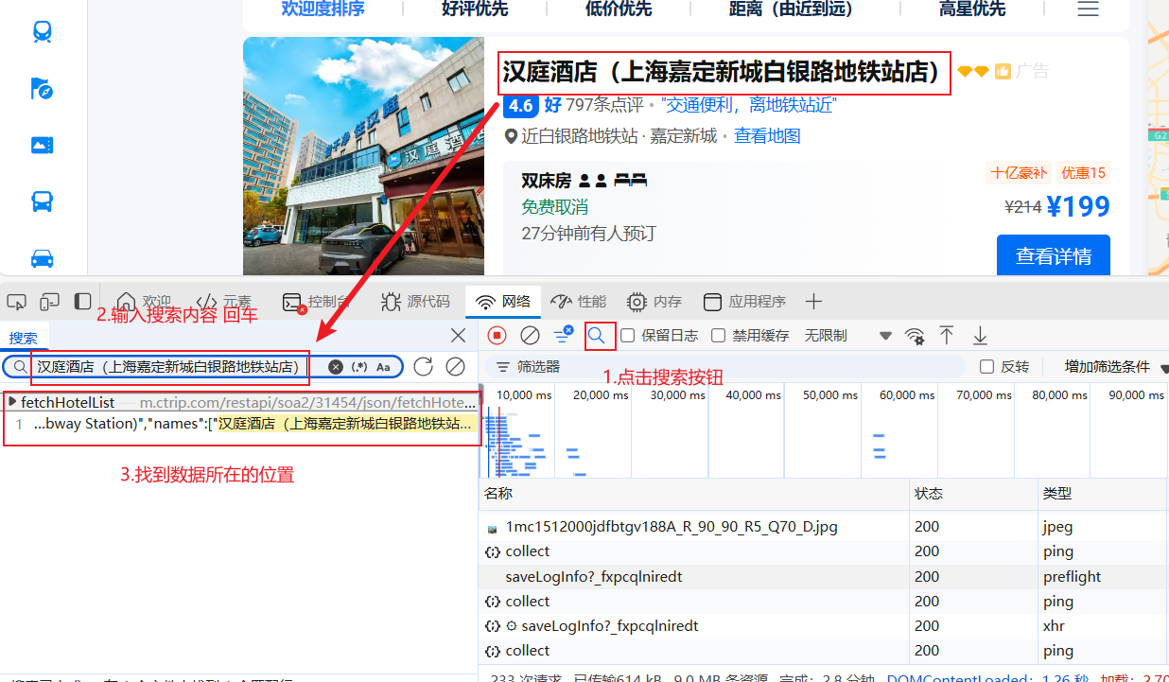Open the 查看地图 link
This screenshot has height=682, width=1169.
pos(767,136)
